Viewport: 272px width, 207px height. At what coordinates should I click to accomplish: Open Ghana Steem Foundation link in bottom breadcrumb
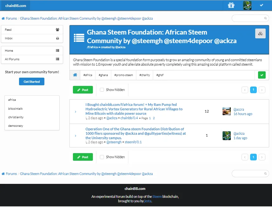tap(86, 174)
